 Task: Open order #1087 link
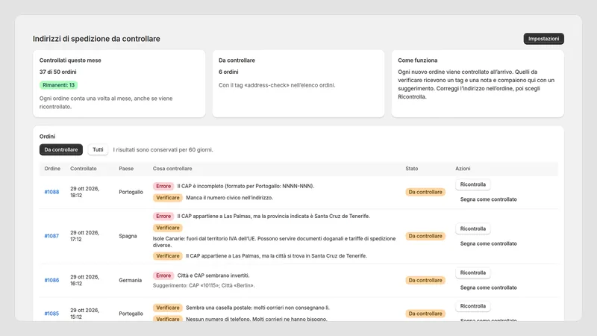(51, 236)
